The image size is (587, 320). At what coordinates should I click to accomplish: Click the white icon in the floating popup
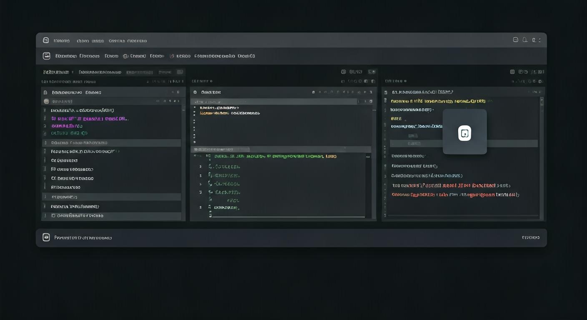pyautogui.click(x=464, y=133)
